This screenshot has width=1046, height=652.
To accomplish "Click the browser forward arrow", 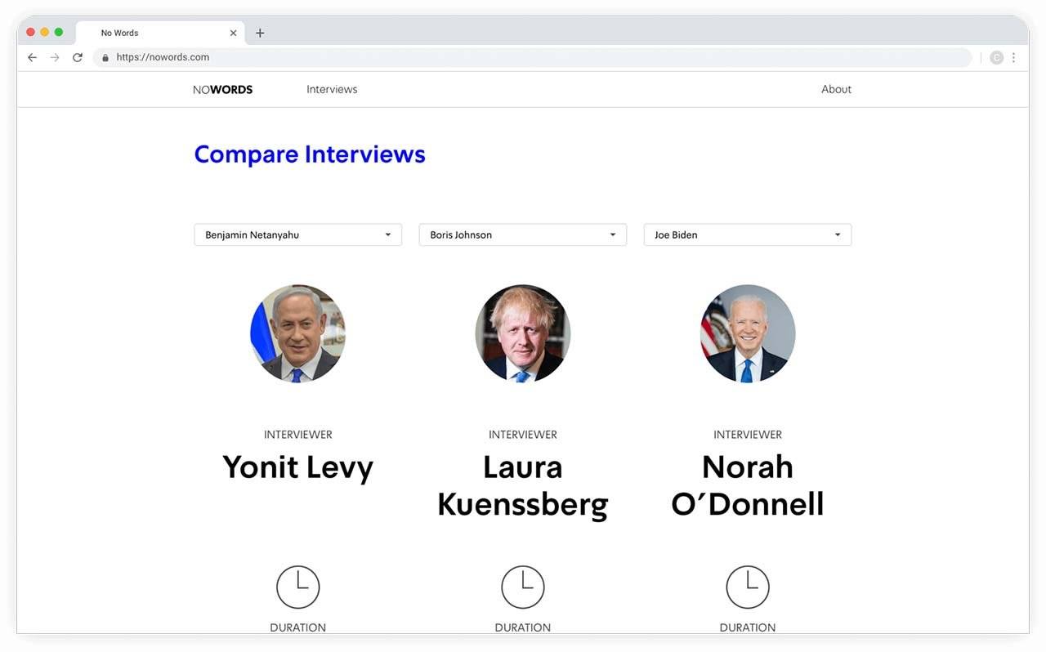I will pos(55,57).
